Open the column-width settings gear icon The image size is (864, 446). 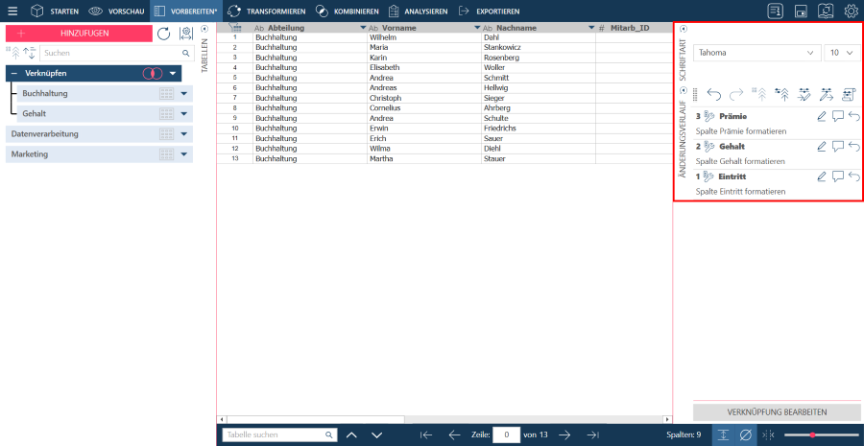[x=186, y=34]
